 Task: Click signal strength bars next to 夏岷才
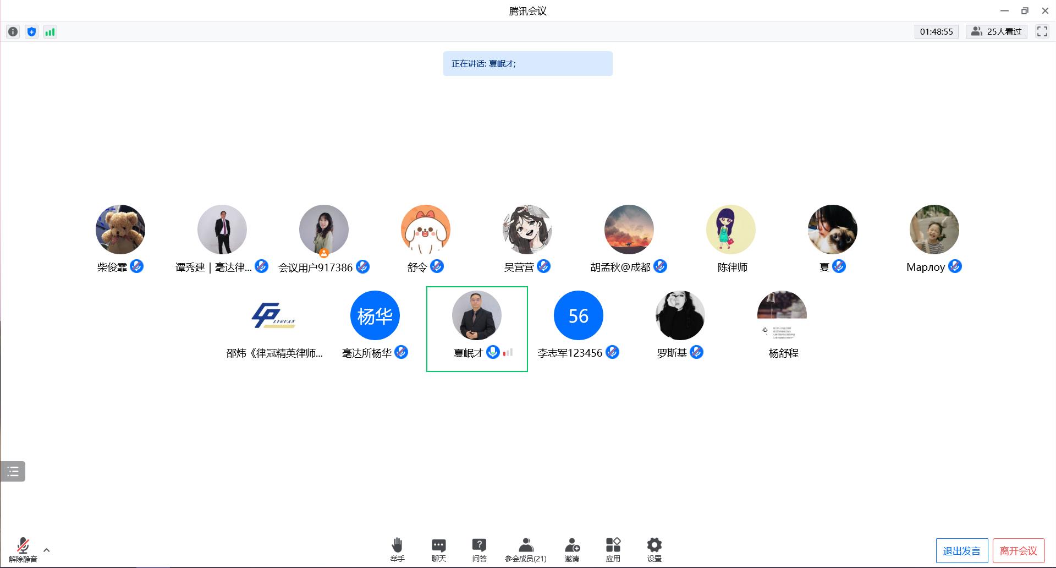click(x=508, y=352)
